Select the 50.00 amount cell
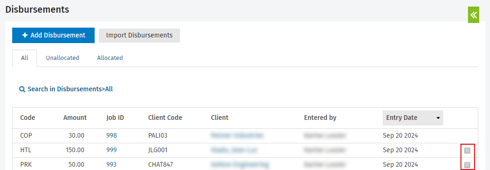Viewport: 490px width, 170px height. [x=76, y=165]
